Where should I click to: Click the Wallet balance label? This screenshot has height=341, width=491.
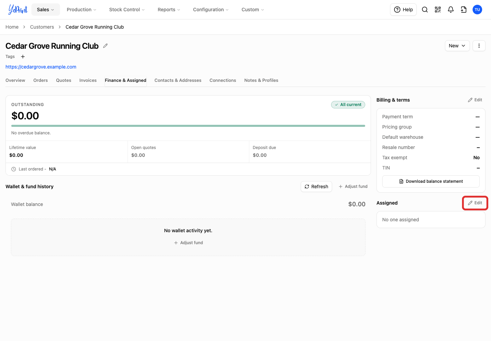tap(27, 204)
